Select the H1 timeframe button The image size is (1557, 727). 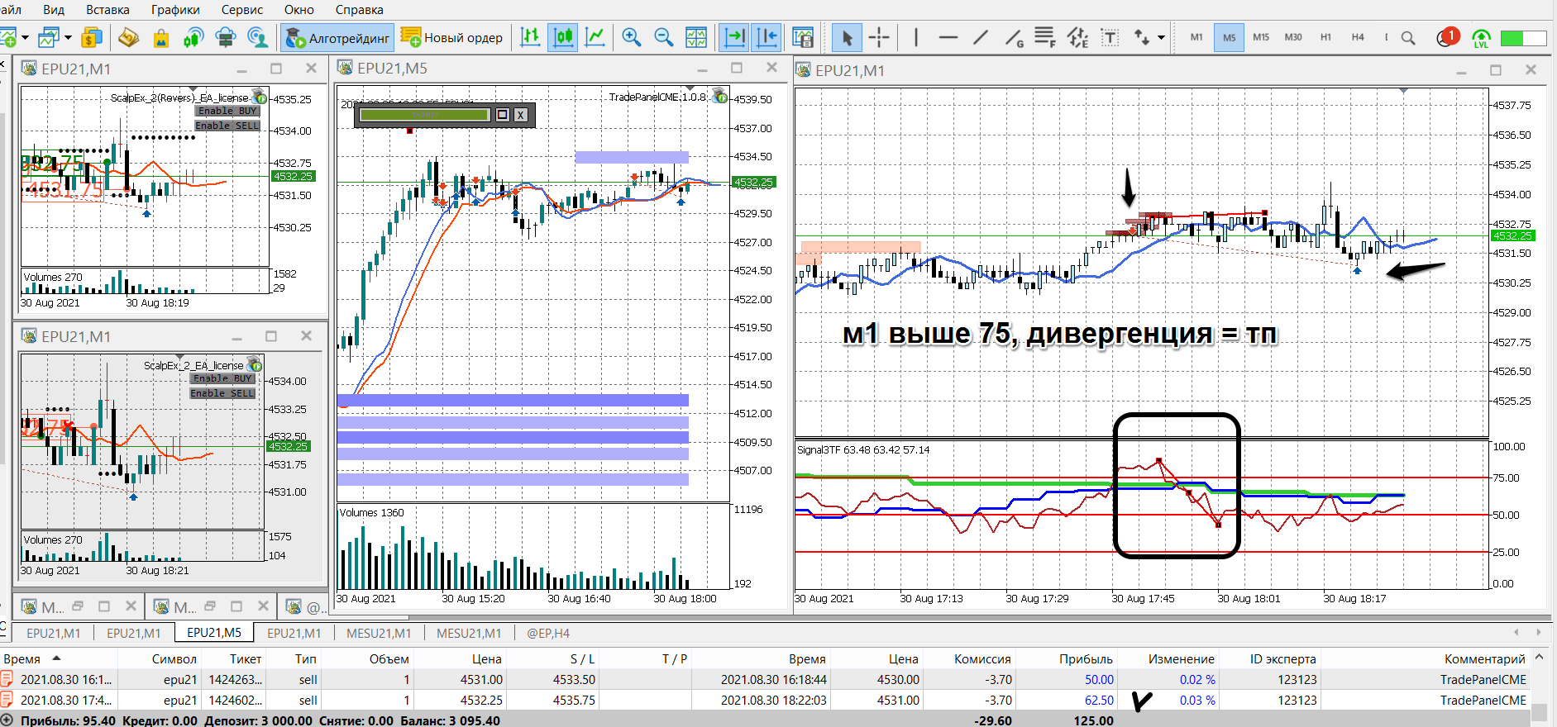1325,37
